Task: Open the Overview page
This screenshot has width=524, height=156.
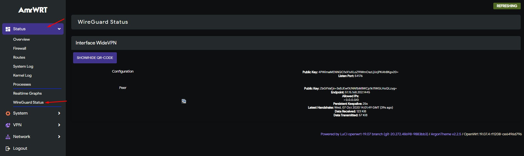Action: point(21,39)
